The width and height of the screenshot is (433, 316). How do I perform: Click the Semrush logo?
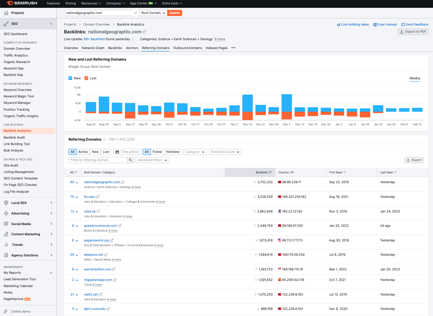(x=22, y=3)
